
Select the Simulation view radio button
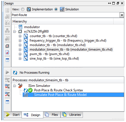tap(56, 9)
